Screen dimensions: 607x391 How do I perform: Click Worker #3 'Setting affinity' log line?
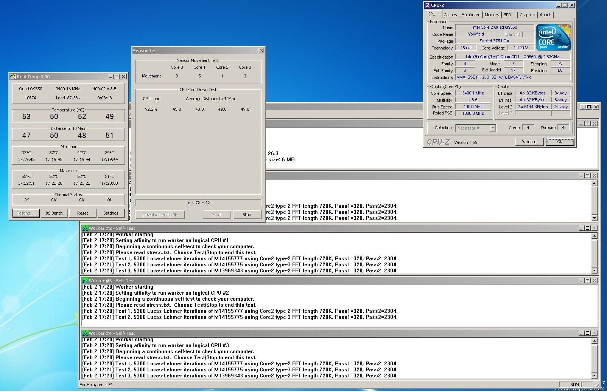(x=156, y=293)
